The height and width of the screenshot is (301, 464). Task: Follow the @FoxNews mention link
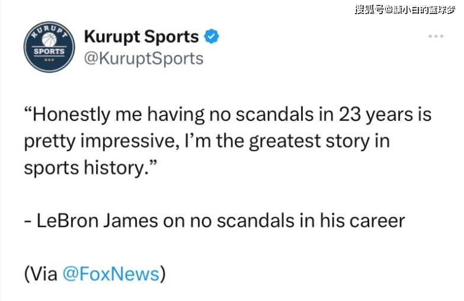coord(111,274)
